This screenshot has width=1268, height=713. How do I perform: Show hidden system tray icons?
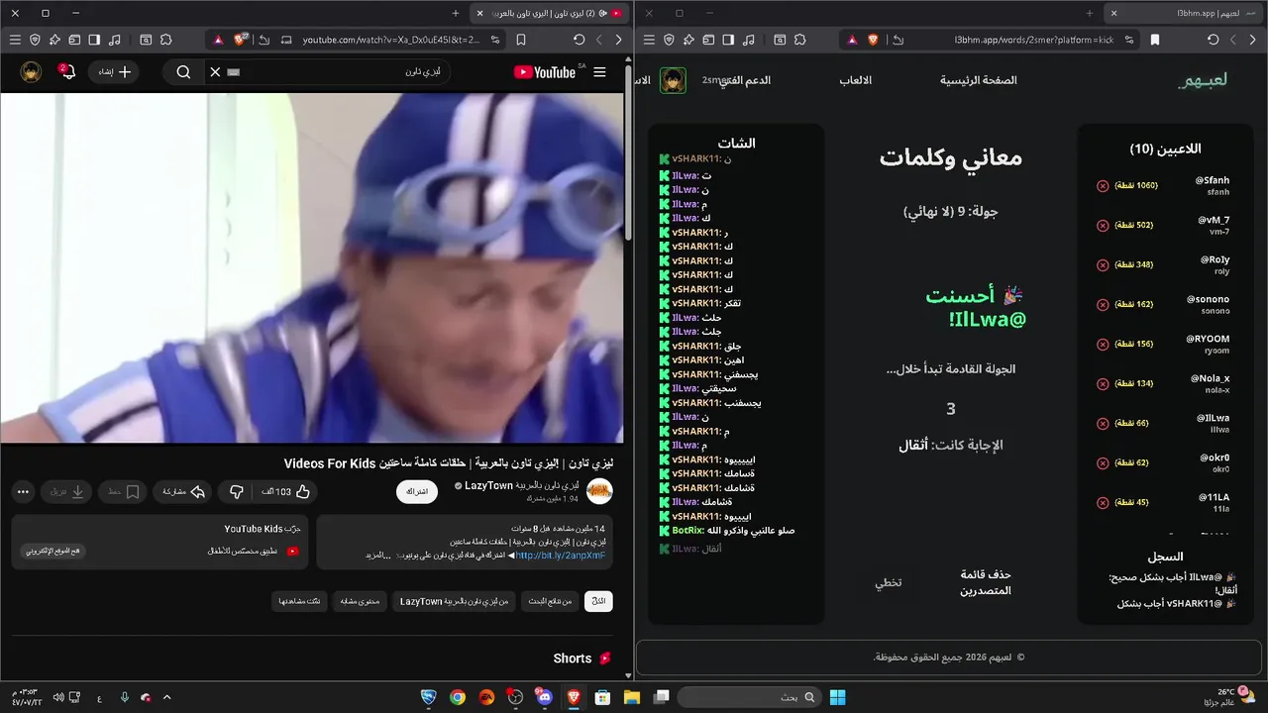point(166,697)
